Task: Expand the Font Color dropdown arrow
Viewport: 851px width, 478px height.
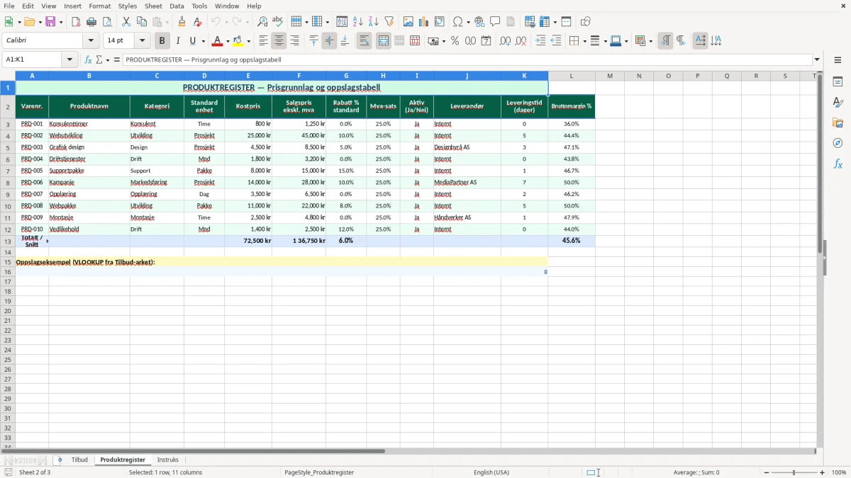Action: [228, 41]
